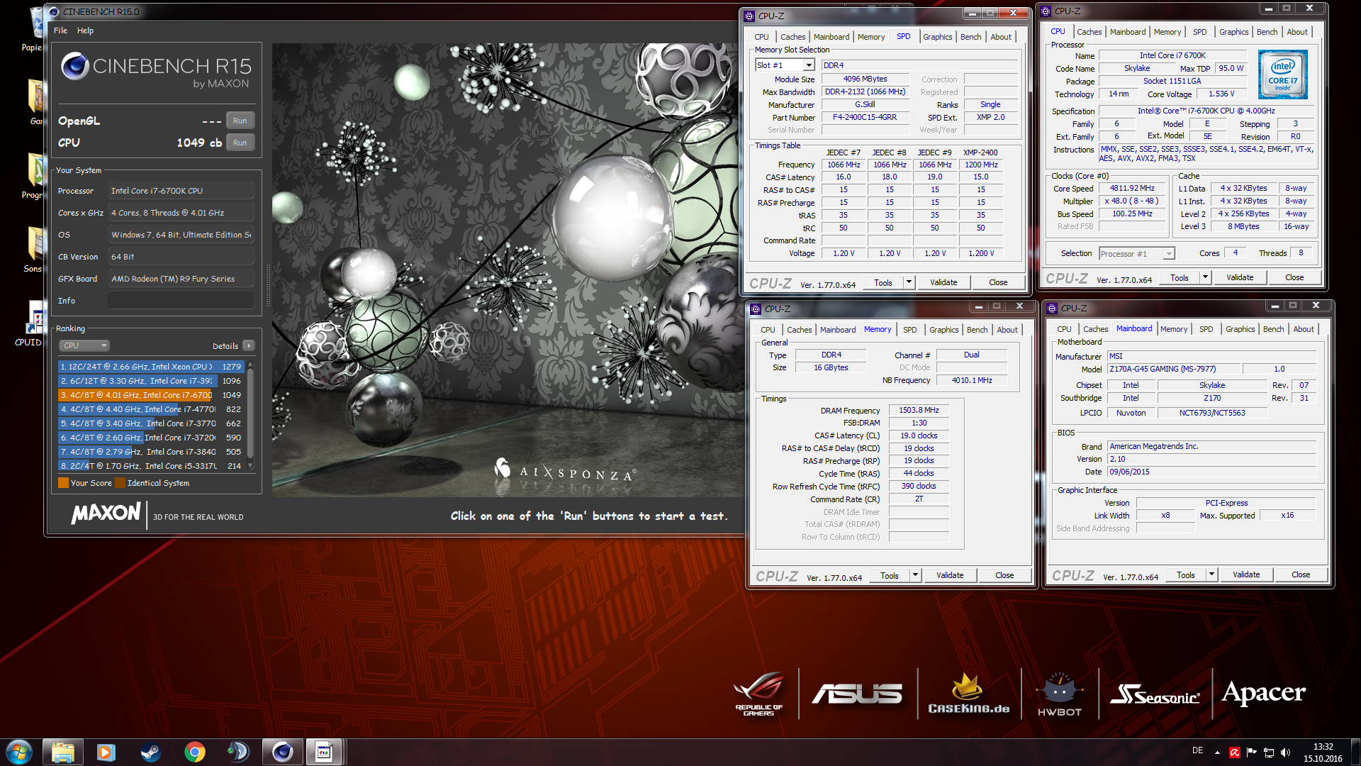The height and width of the screenshot is (766, 1361).
Task: Click the orange Your Score swatch
Action: [64, 483]
